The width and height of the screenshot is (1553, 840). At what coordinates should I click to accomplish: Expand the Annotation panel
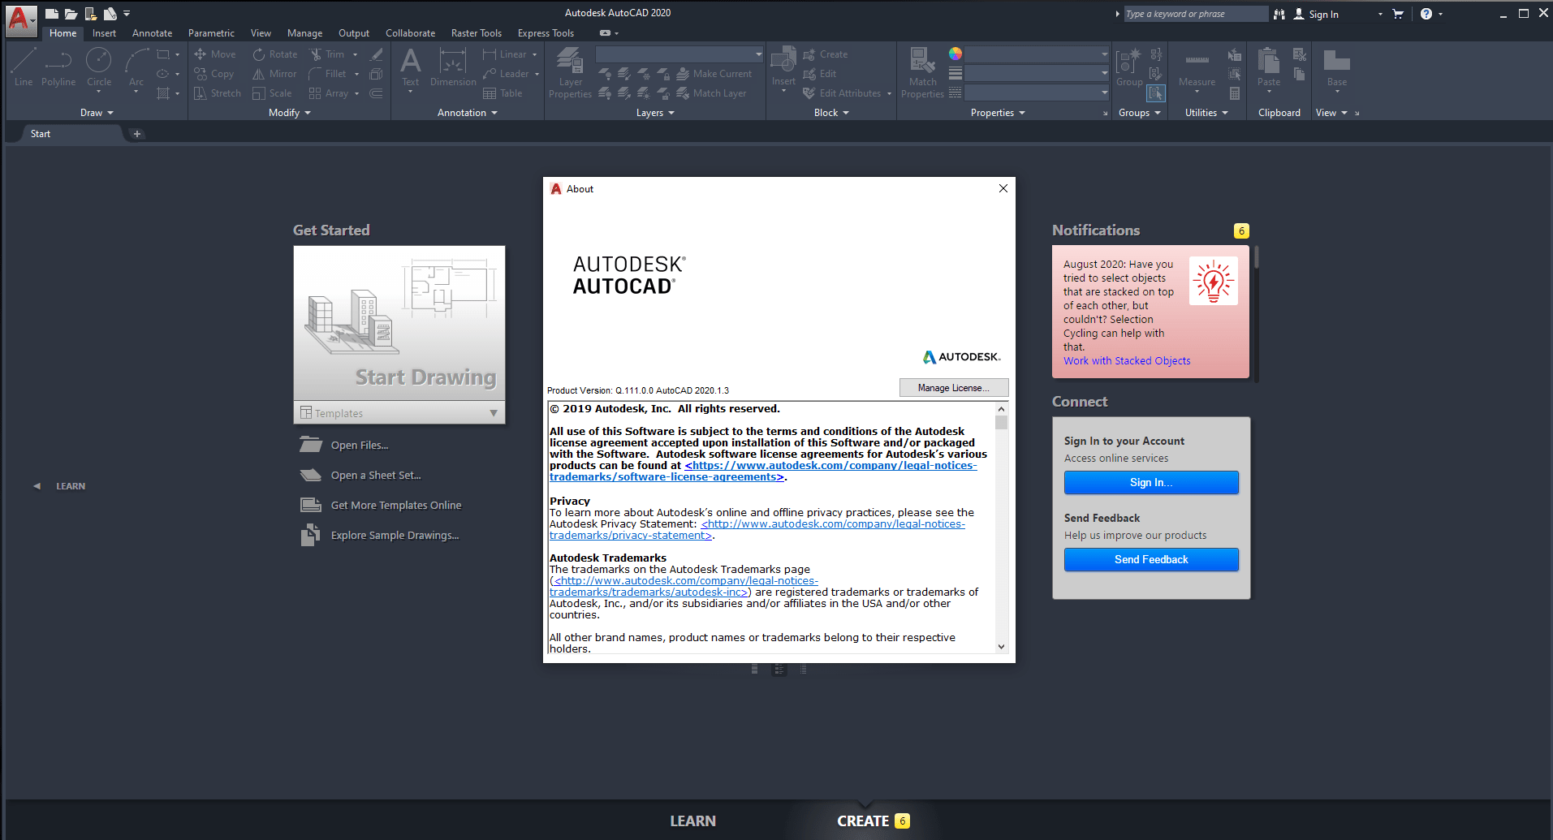coord(468,113)
